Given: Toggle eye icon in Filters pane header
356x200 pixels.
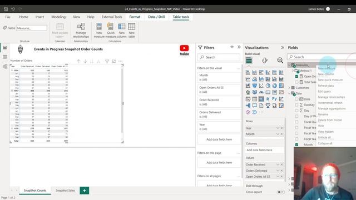Looking at the screenshot, I should 232,47.
